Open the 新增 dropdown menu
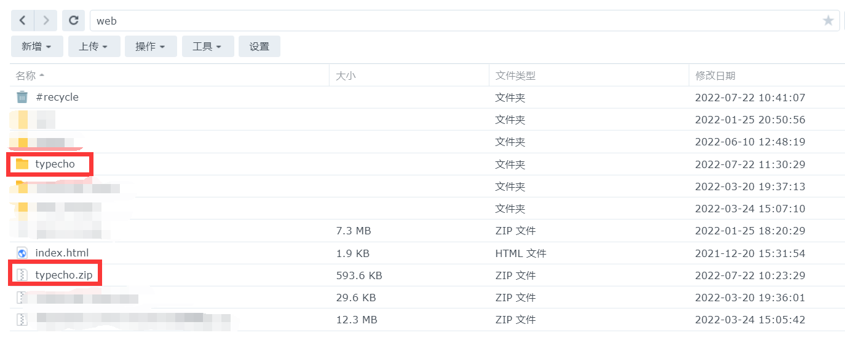 pyautogui.click(x=37, y=47)
